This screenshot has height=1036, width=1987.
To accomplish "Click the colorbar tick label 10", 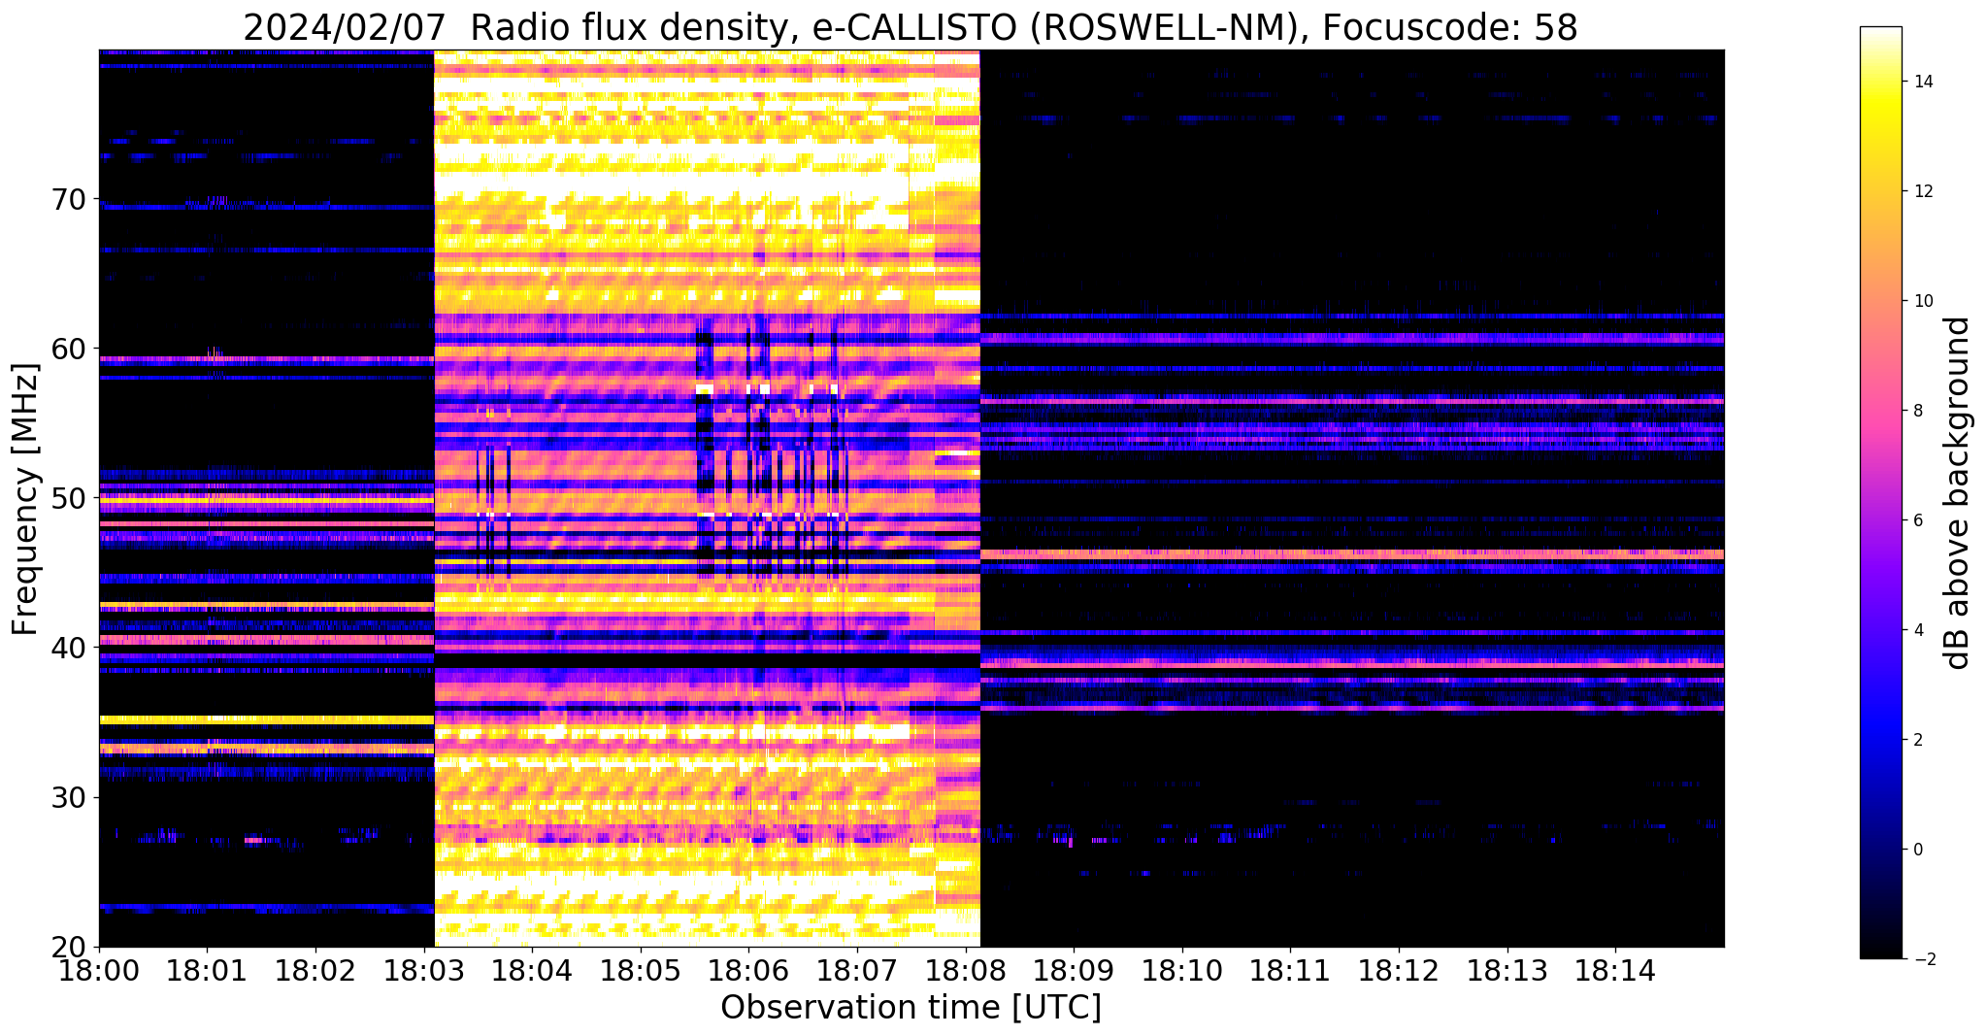I will coord(1922,301).
